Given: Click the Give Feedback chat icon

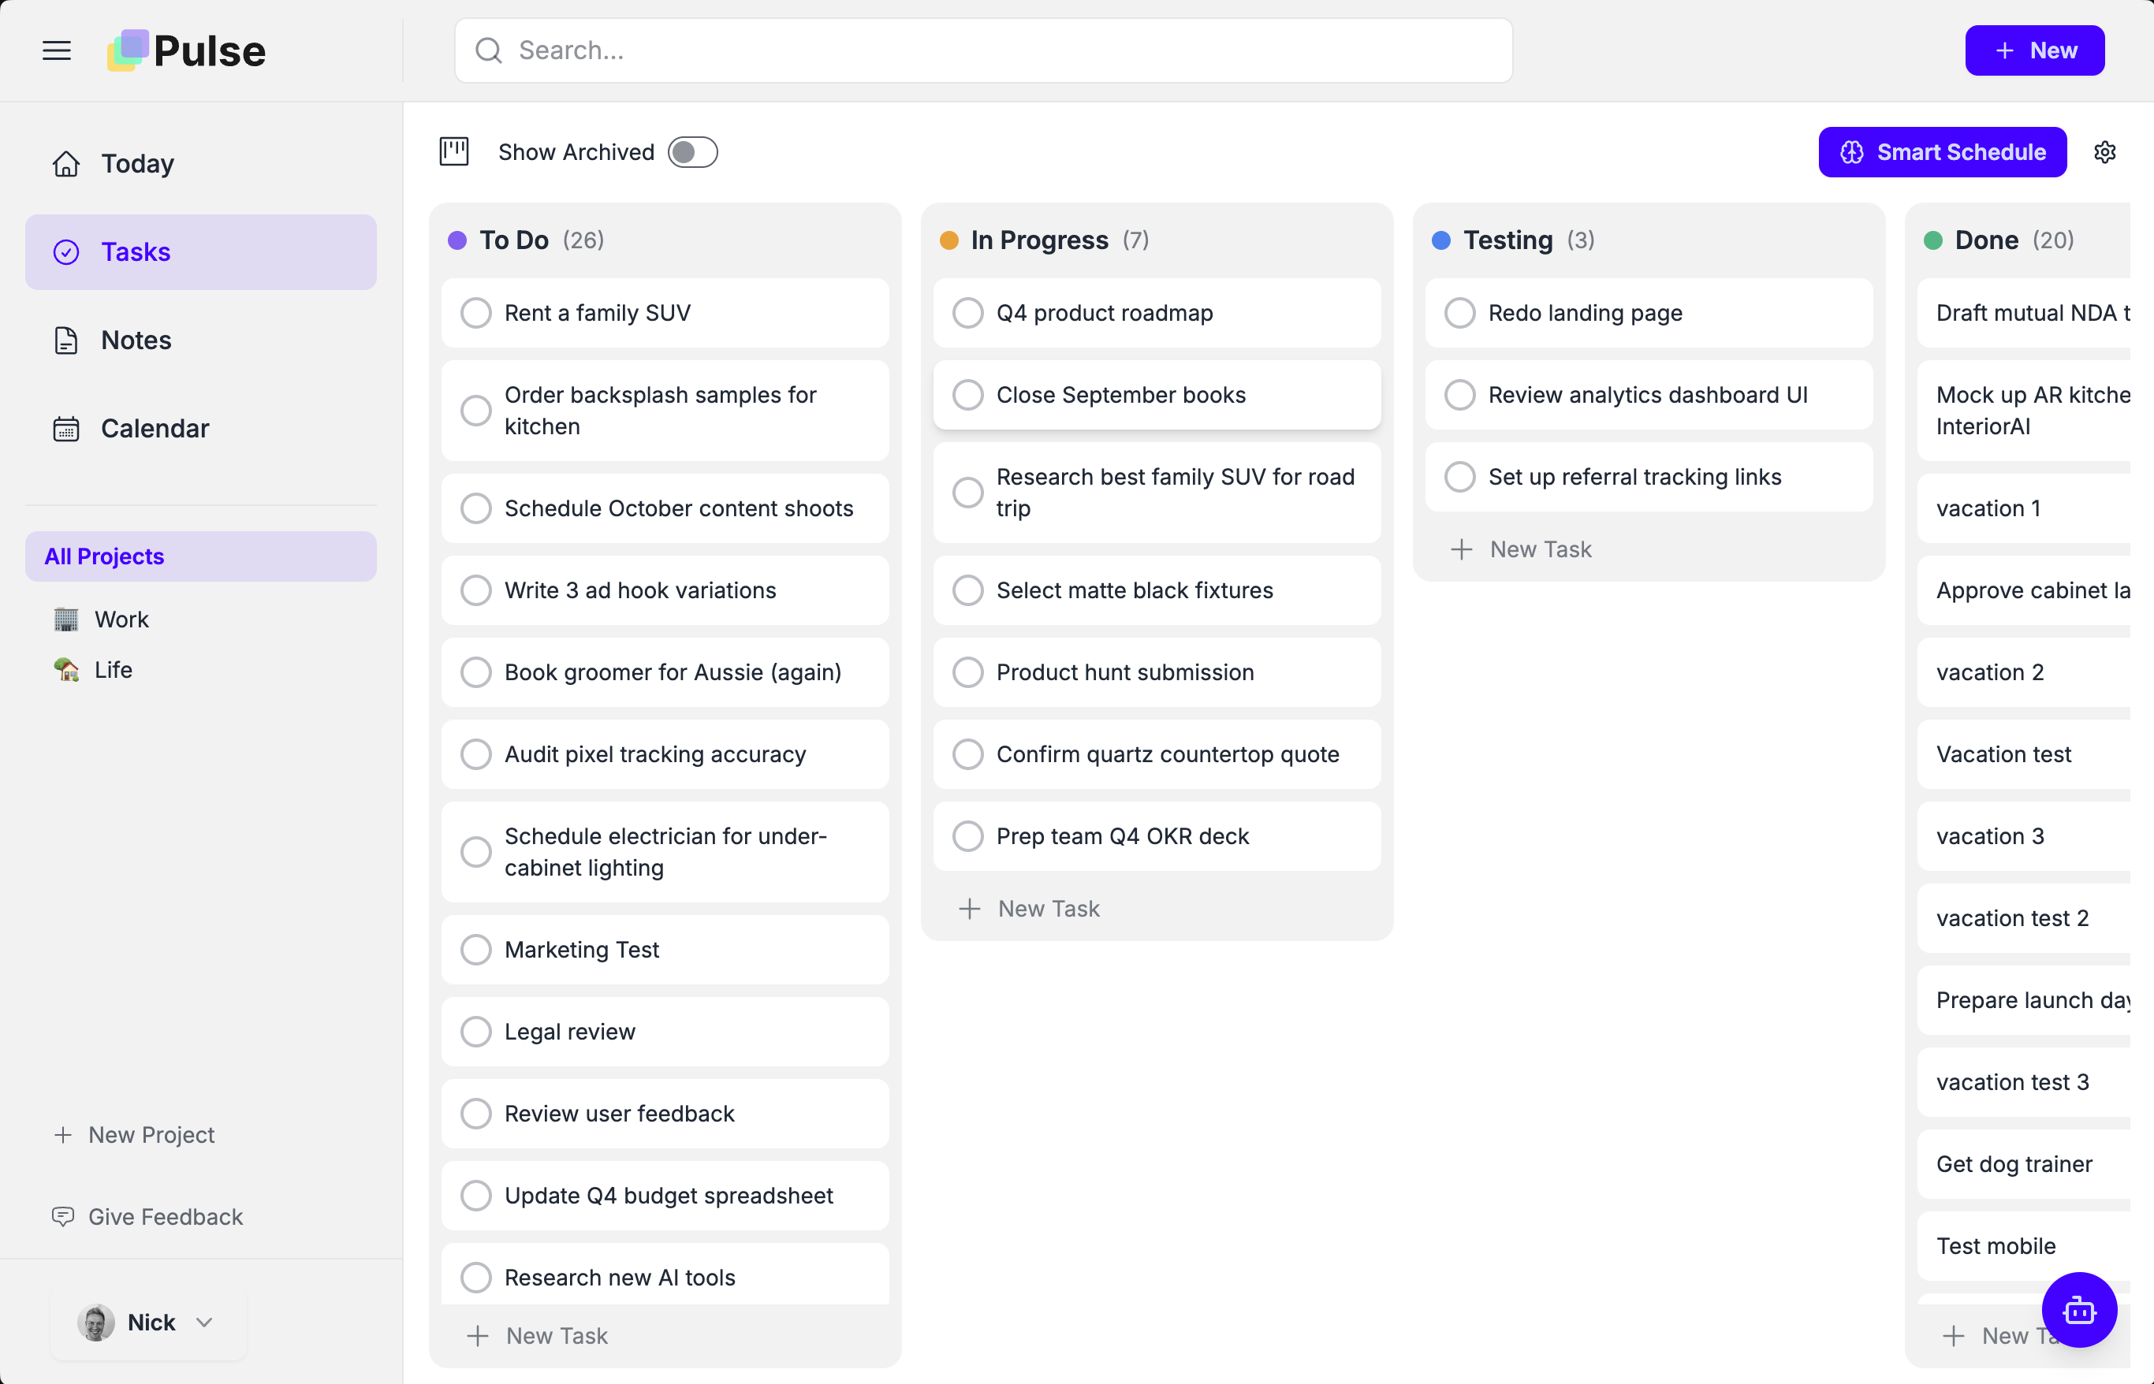Looking at the screenshot, I should click(x=63, y=1217).
